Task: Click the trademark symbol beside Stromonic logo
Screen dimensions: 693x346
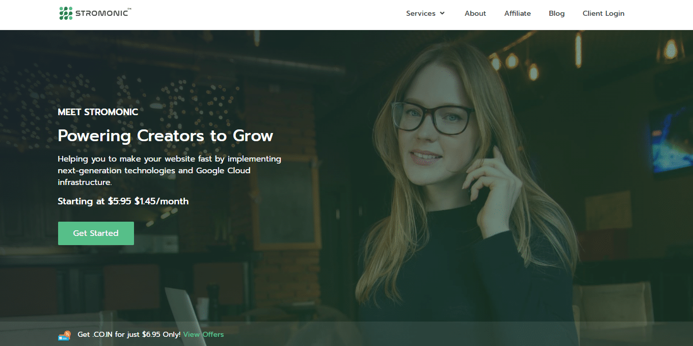Action: 128,9
